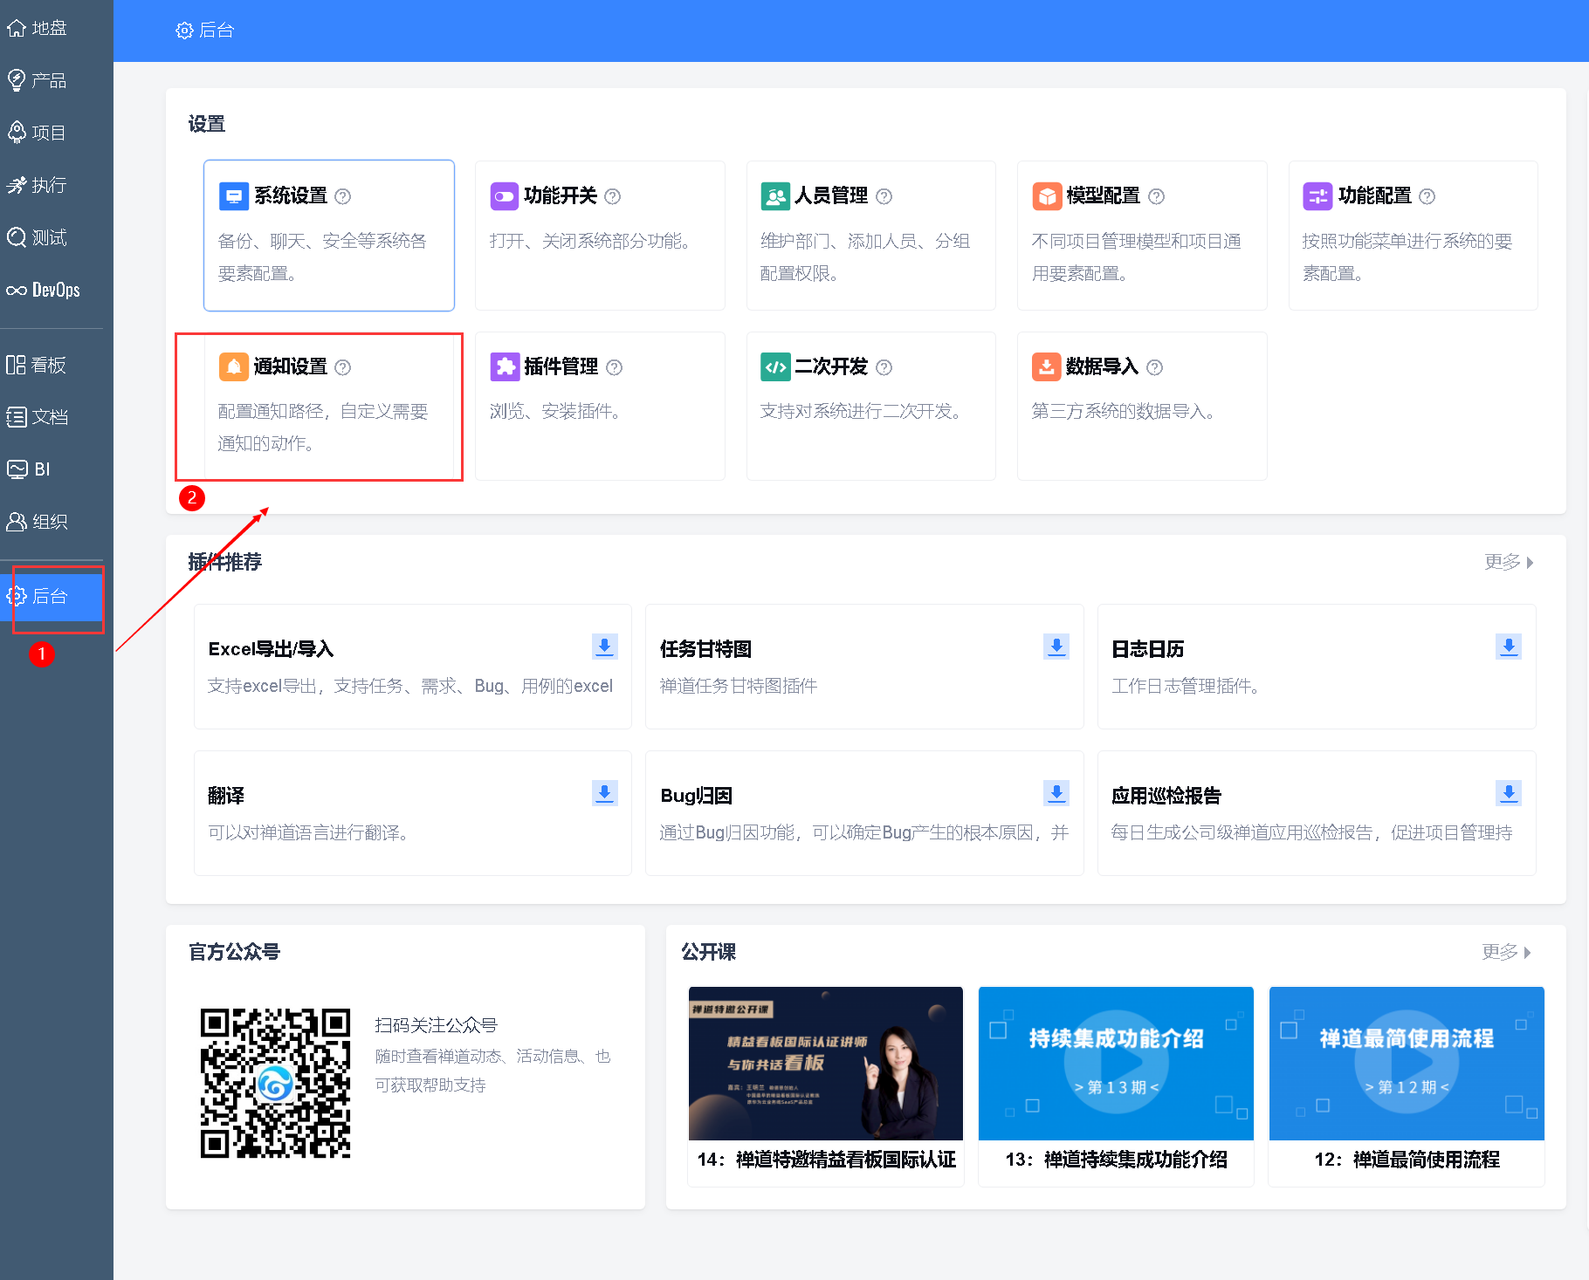Viewport: 1589px width, 1280px height.
Task: Open course link 13：禅道持续集成功能介绍
Action: click(x=1116, y=1160)
